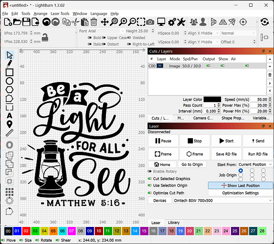Delete selection with trash can icon
Image resolution: width=274 pixels, height=244 pixels.
pos(94,22)
